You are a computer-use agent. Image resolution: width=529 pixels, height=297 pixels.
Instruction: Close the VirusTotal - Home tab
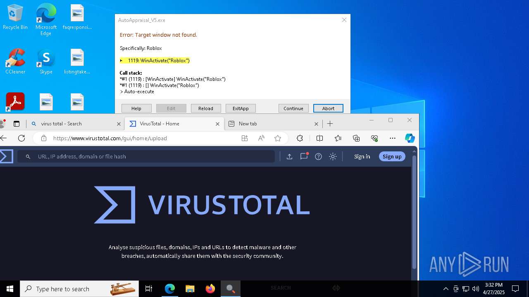coord(217,124)
